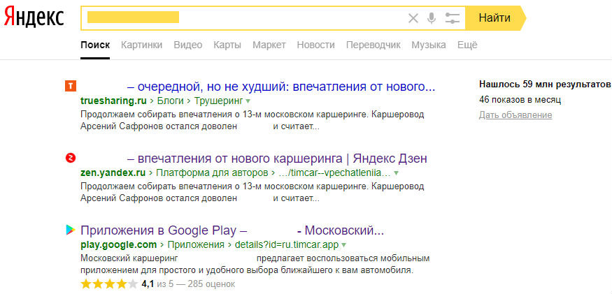Activate voice search microphone icon
This screenshot has height=294, width=612.
[432, 18]
